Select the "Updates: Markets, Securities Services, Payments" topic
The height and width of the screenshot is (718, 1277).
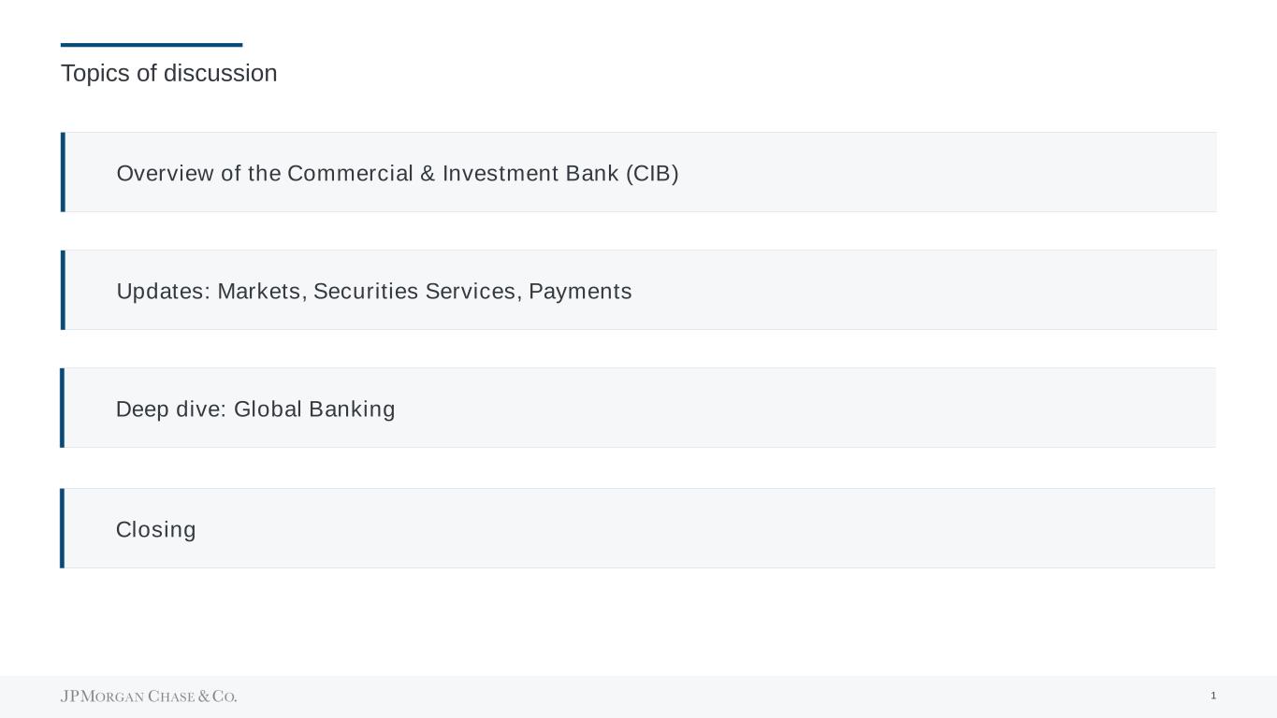click(x=373, y=292)
